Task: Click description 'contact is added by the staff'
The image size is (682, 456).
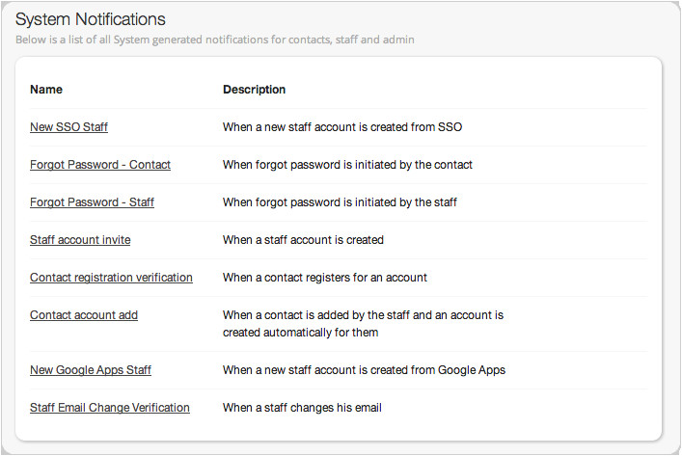Action: [363, 315]
